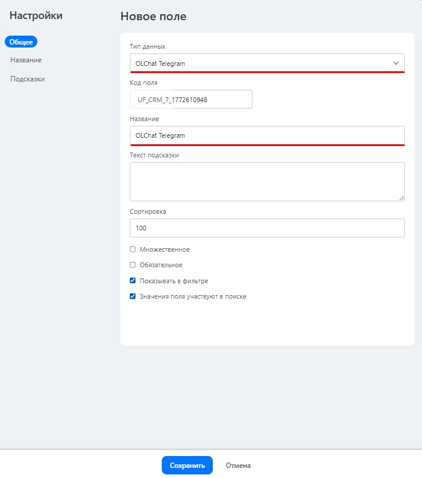The image size is (422, 478).
Task: Click the Сортировка field label
Action: (x=149, y=211)
